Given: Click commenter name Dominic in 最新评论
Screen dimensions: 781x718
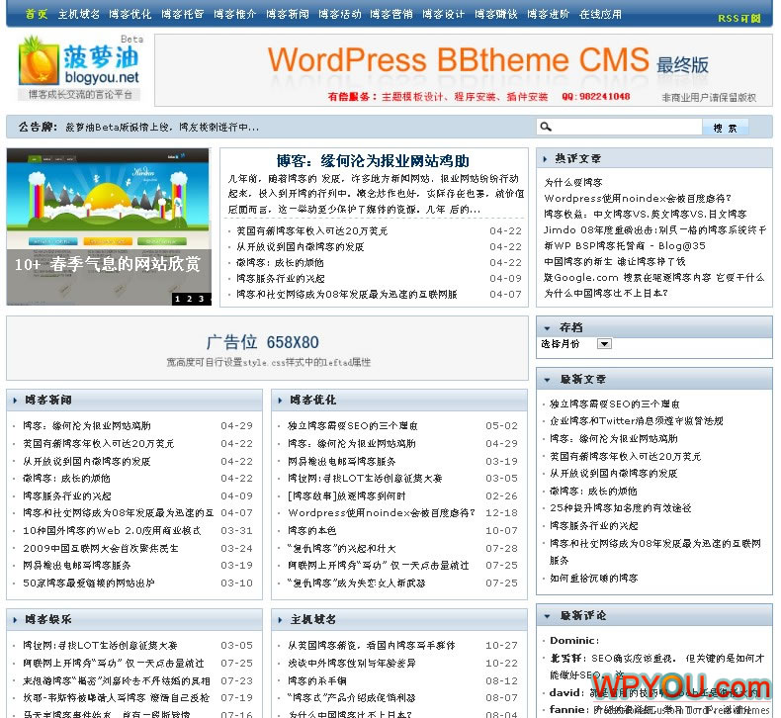Looking at the screenshot, I should click(573, 640).
